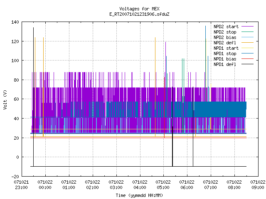
Task: Click the 100 y-axis tick label
Action: coord(15,61)
